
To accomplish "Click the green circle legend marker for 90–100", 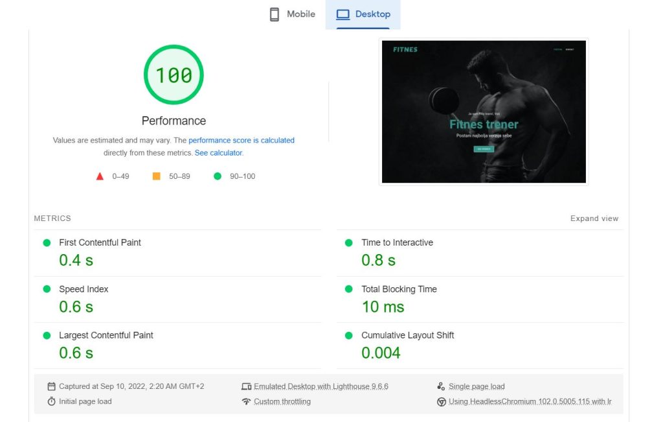I will point(218,175).
